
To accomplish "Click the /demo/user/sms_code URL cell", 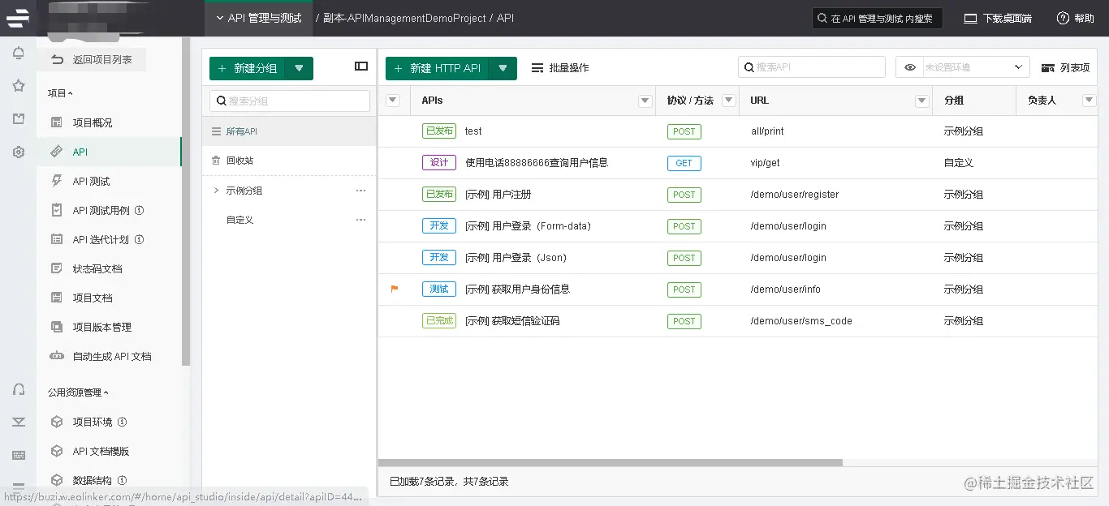I will click(801, 321).
